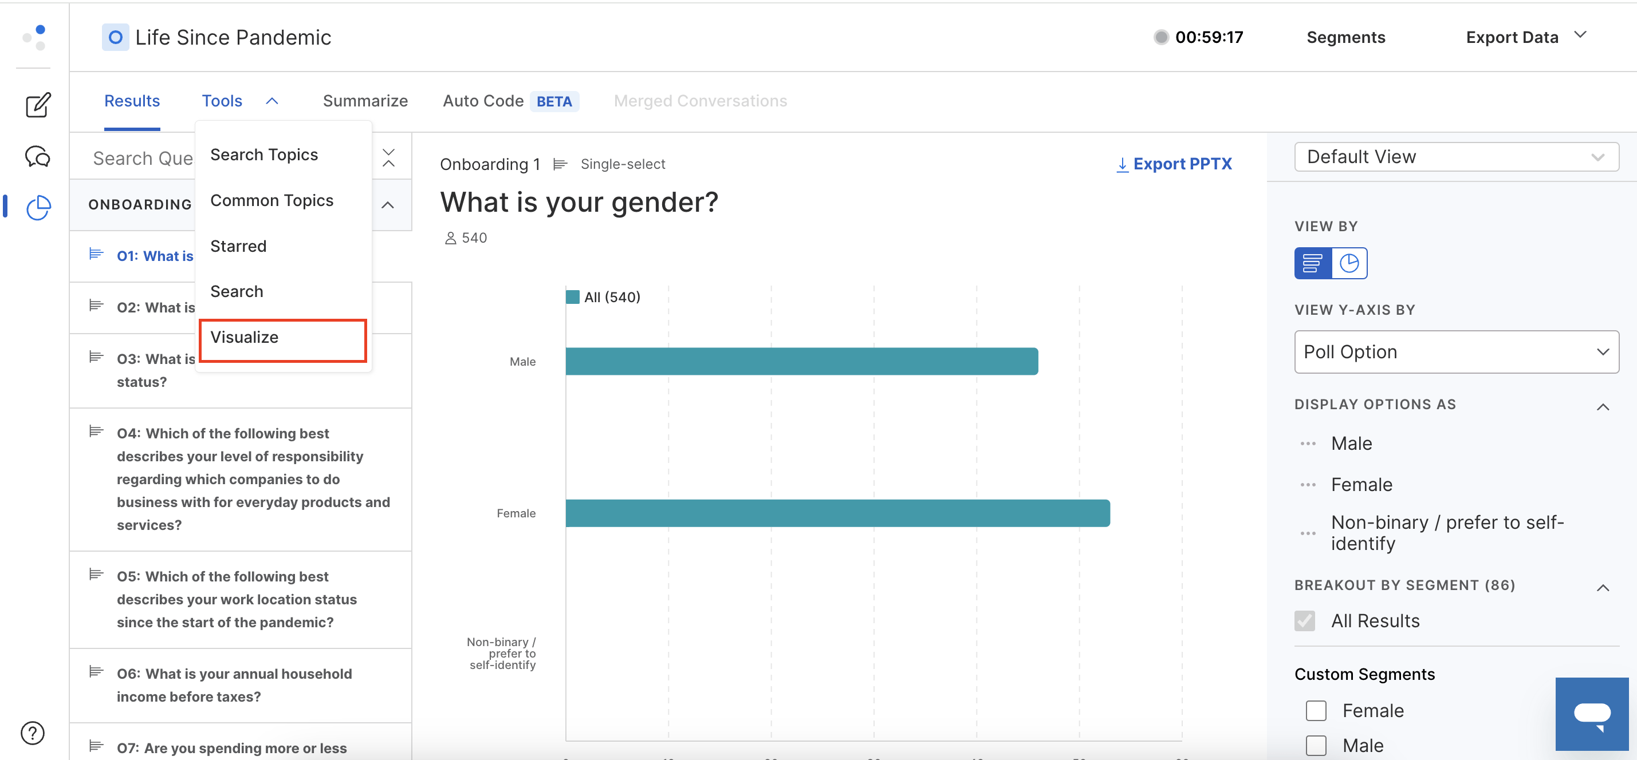Check the Male custom segment checkbox
The height and width of the screenshot is (760, 1637).
click(x=1316, y=745)
